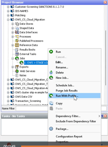The height and width of the screenshot is (147, 108).
Task: Select Configuration Report menu entry
Action: click(x=74, y=136)
